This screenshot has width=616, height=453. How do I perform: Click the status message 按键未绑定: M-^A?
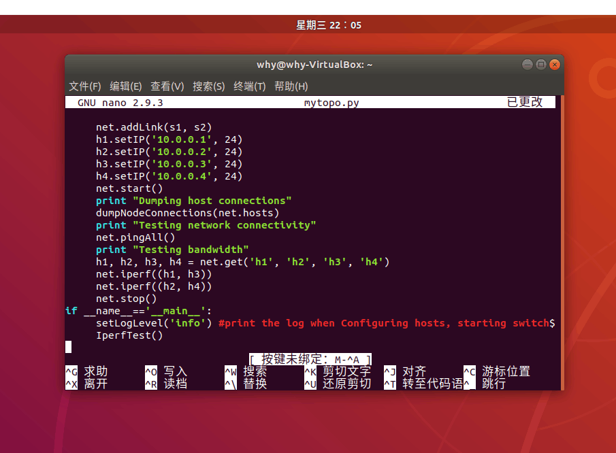pyautogui.click(x=310, y=359)
